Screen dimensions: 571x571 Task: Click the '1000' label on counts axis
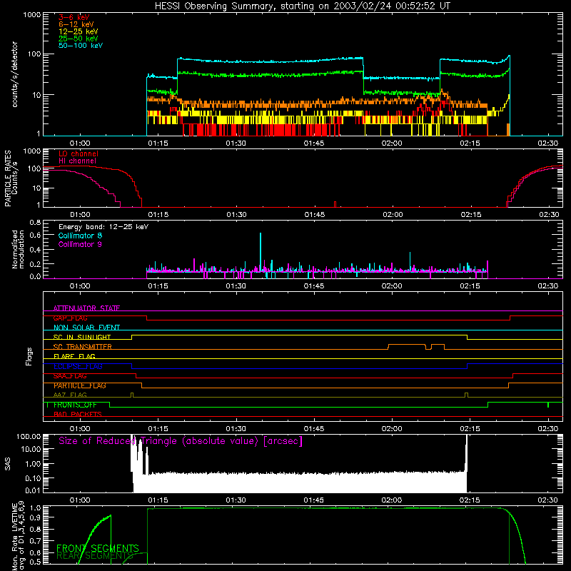pyautogui.click(x=32, y=15)
